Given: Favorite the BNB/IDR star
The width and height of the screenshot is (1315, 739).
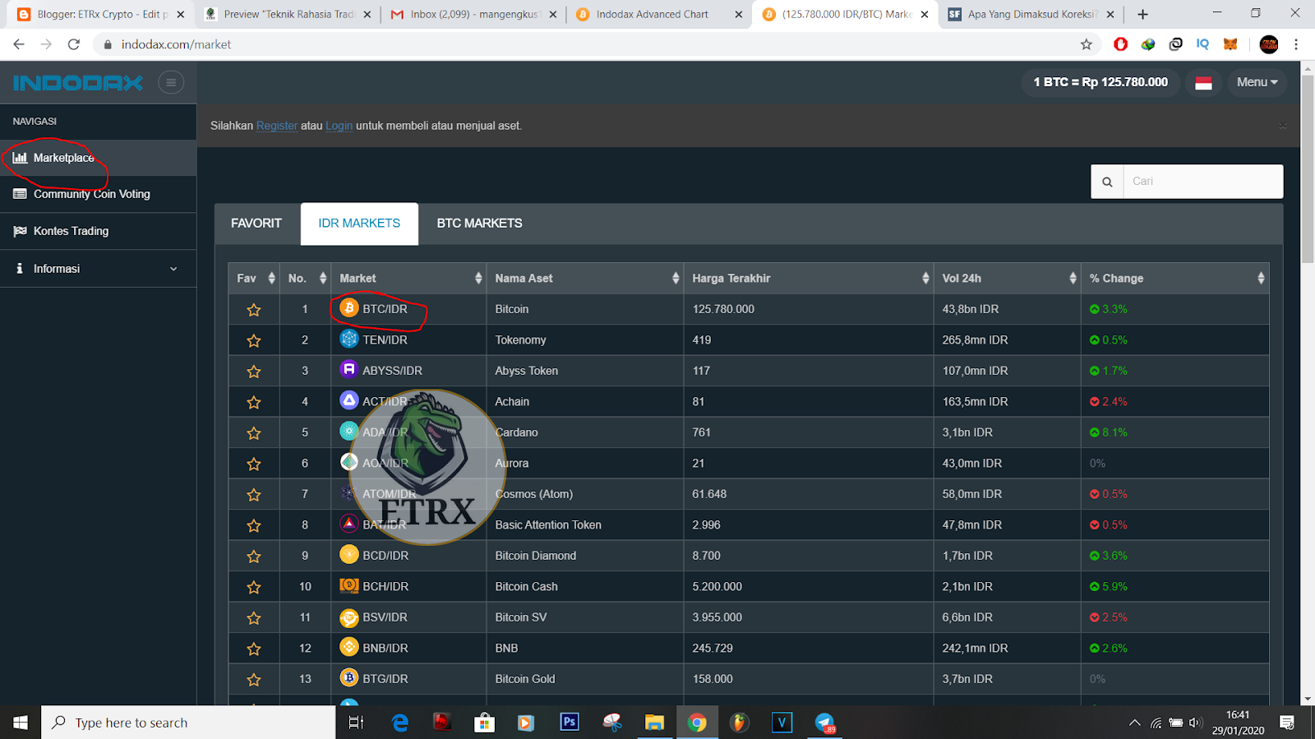Looking at the screenshot, I should (254, 649).
